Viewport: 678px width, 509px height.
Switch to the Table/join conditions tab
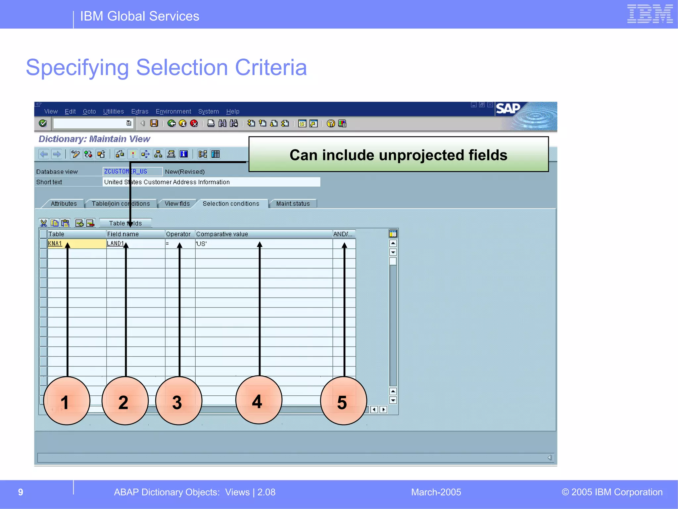point(121,204)
